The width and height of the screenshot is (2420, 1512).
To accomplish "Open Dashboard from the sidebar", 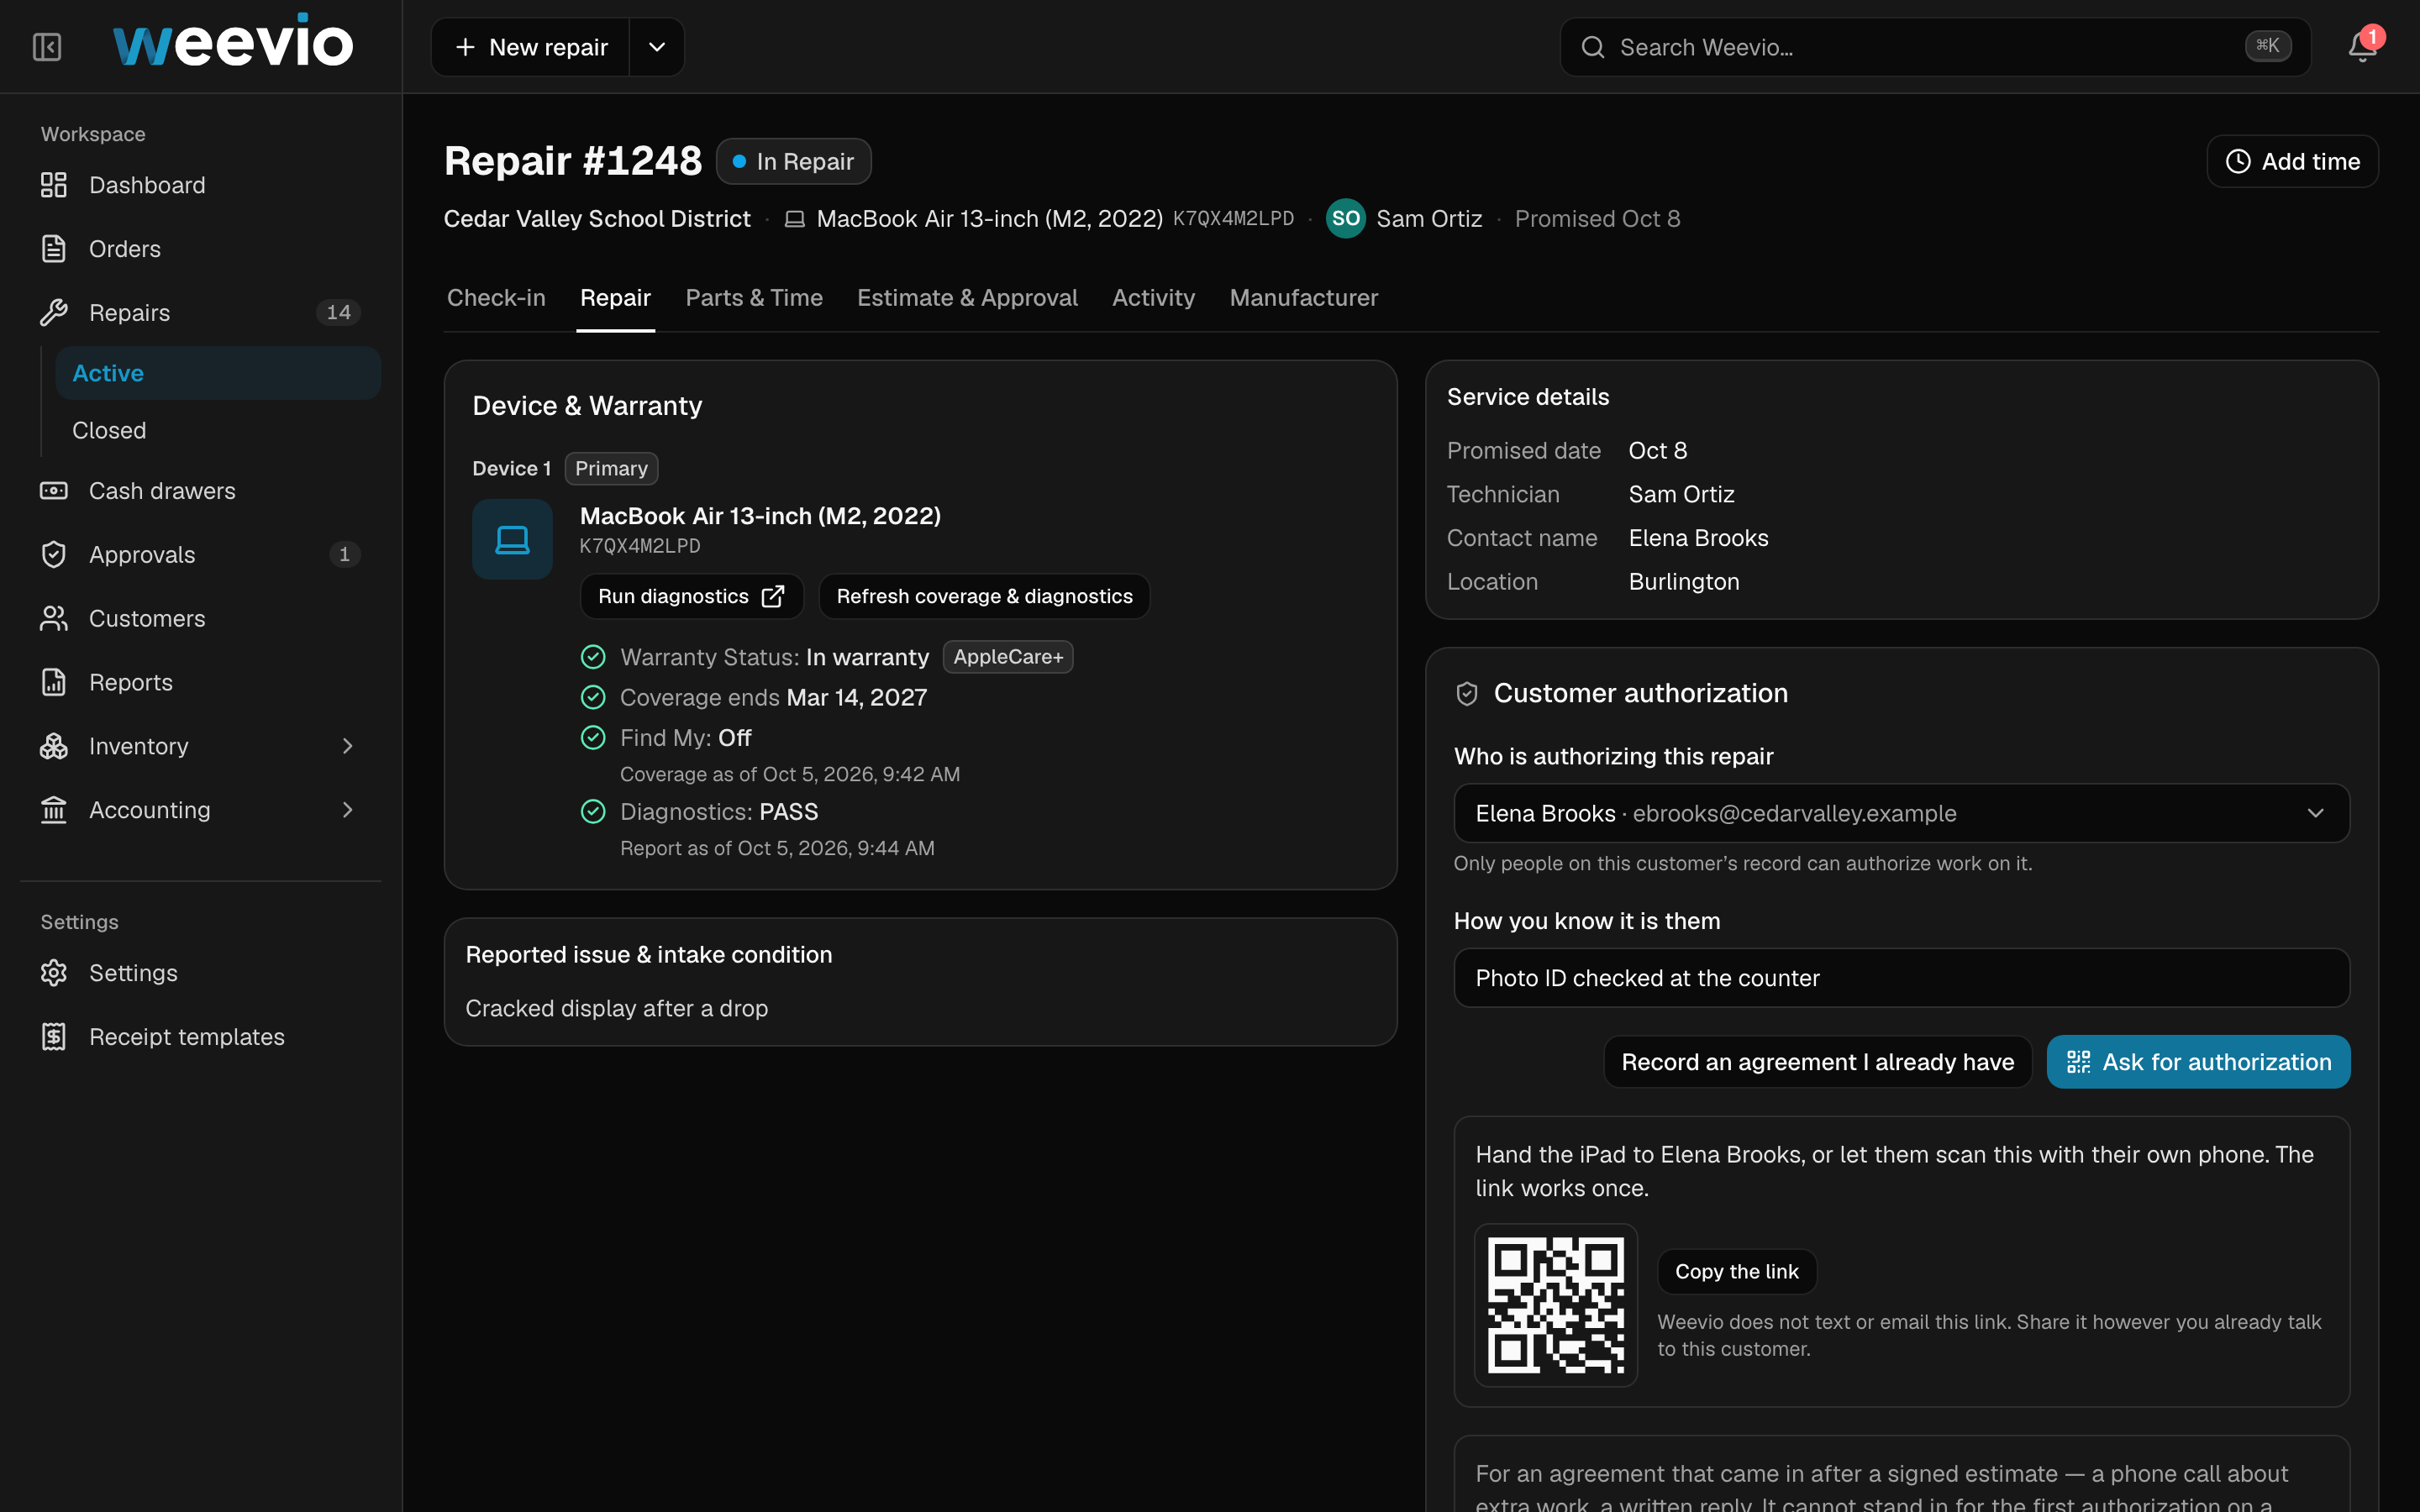I will click(x=200, y=185).
